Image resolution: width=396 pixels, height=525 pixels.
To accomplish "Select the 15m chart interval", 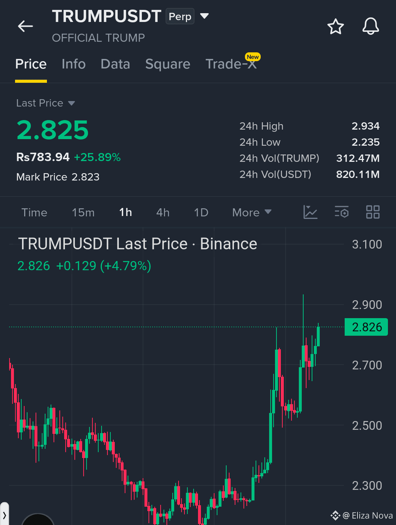I will pyautogui.click(x=83, y=212).
